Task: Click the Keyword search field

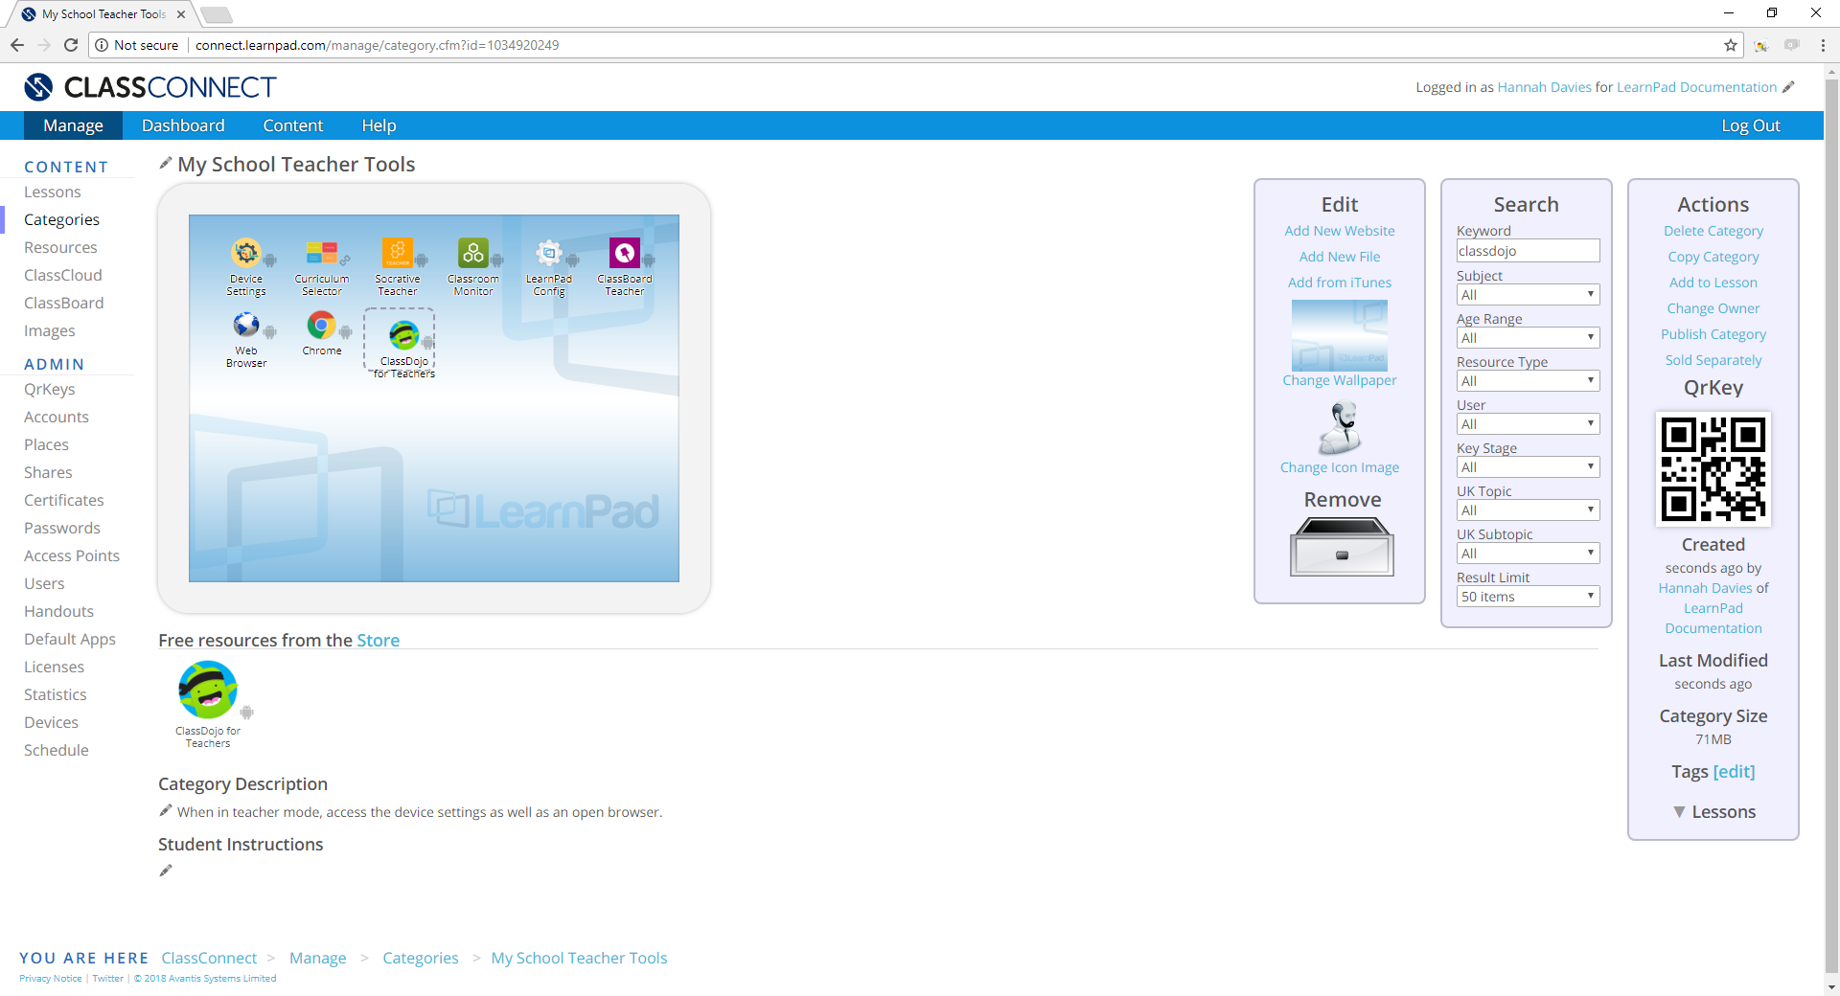Action: click(x=1528, y=251)
